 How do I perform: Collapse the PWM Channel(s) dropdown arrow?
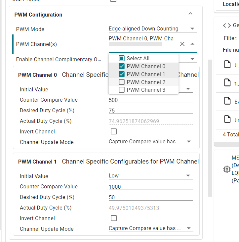click(192, 44)
